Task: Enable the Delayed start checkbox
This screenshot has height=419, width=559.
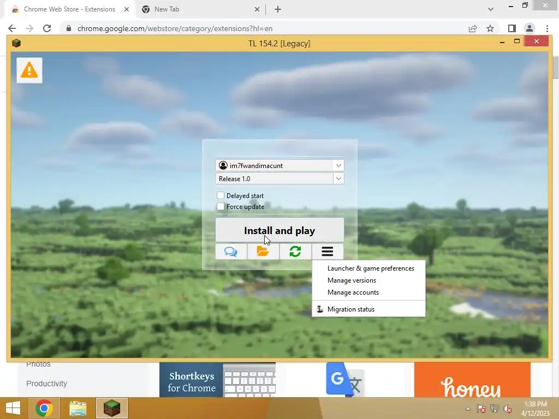Action: click(221, 195)
